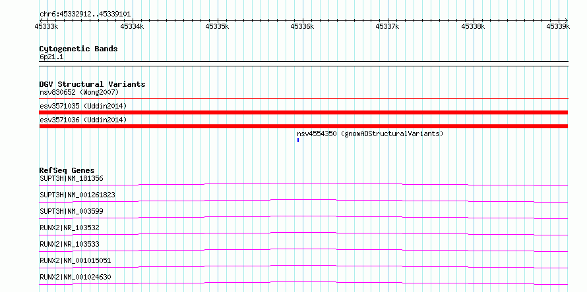Open the RUNX2|NM_001015051 transcript label
Screen dimensions: 587x292
[x=75, y=260]
